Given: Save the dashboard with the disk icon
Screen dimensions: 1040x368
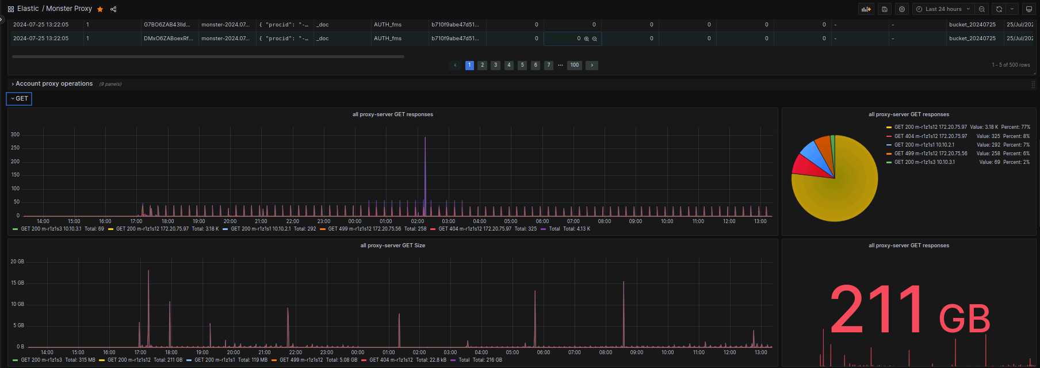Looking at the screenshot, I should 885,9.
